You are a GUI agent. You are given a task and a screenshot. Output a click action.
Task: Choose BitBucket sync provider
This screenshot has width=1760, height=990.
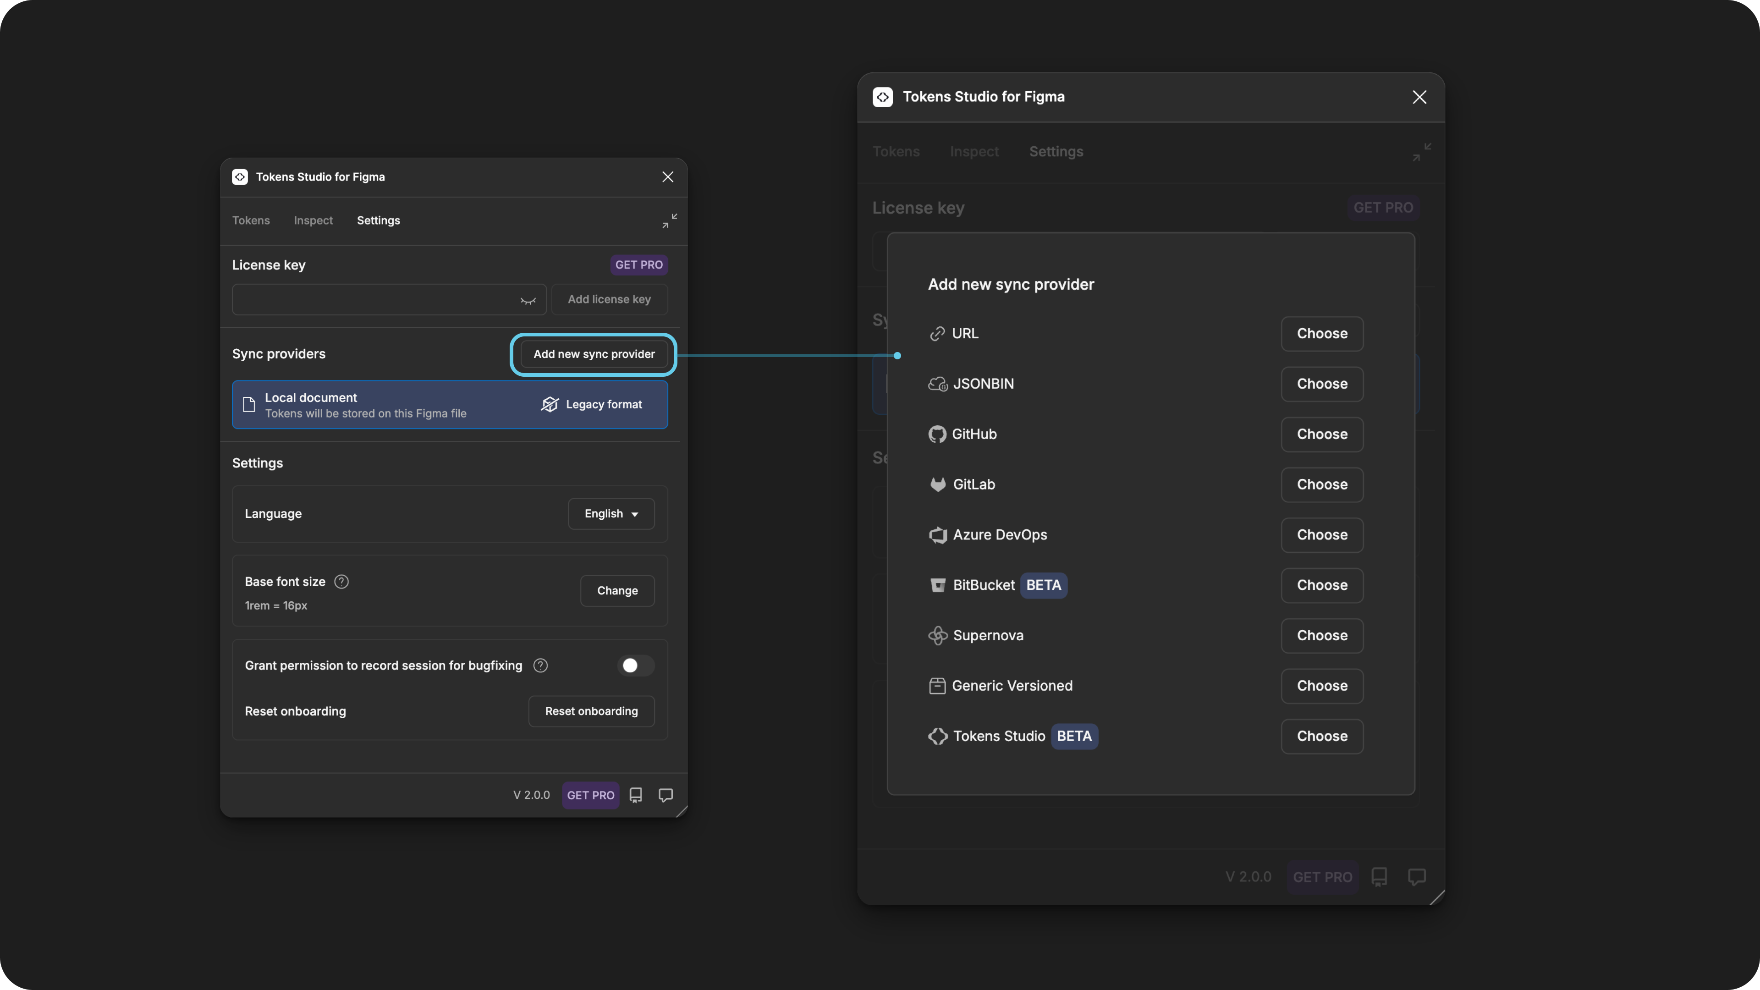click(x=1322, y=586)
